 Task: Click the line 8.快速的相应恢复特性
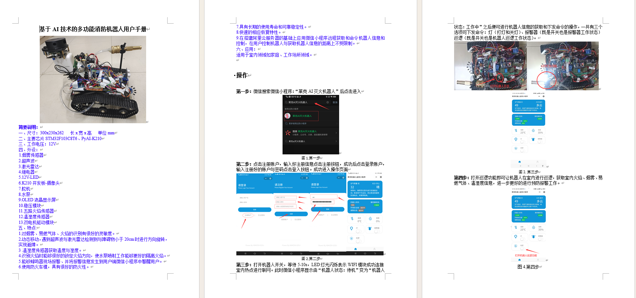pos(259,32)
